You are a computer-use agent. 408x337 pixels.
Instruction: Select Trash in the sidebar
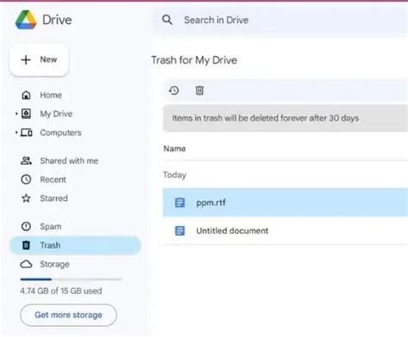[75, 245]
